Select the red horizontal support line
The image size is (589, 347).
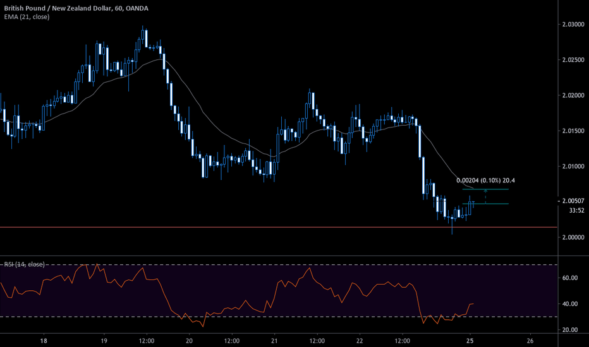(x=253, y=227)
